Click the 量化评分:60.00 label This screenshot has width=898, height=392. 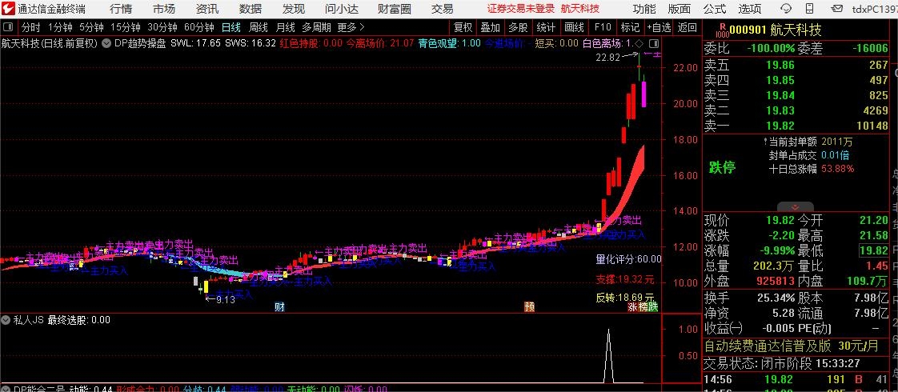click(628, 259)
